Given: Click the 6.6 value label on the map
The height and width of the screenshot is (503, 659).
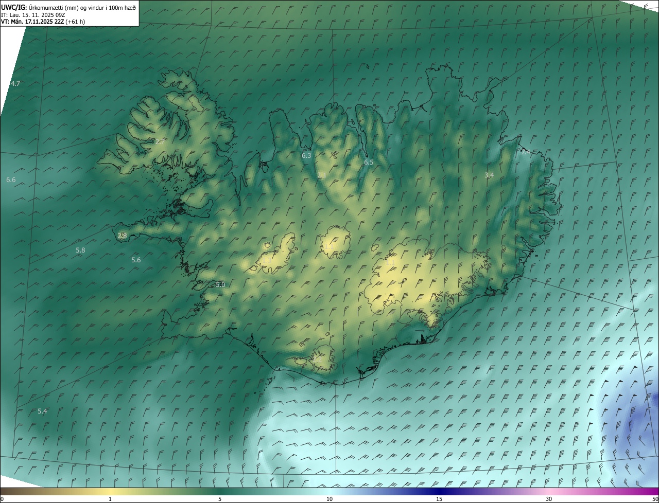Looking at the screenshot, I should [x=11, y=179].
